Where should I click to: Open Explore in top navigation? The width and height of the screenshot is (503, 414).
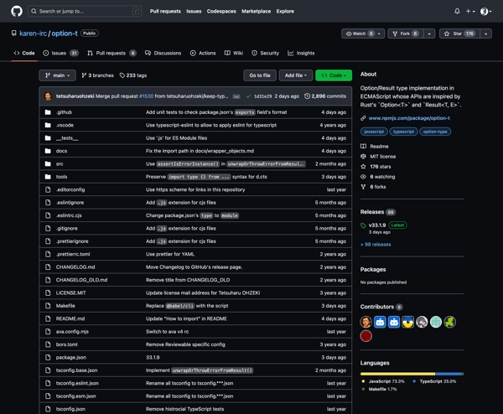[285, 11]
